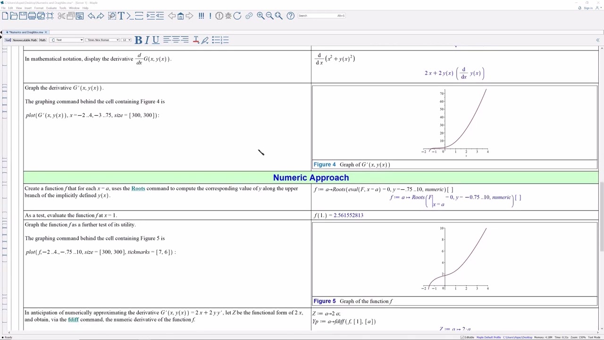Switch to Nonexecutable Math mode
This screenshot has width=604, height=340.
click(25, 40)
